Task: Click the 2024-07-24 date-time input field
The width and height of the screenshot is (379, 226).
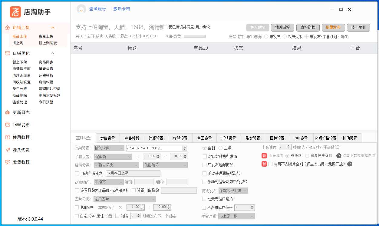Action: pyautogui.click(x=157, y=148)
